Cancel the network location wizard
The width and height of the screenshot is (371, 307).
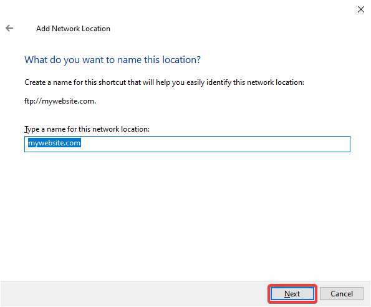pos(342,294)
